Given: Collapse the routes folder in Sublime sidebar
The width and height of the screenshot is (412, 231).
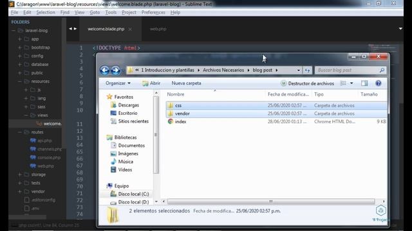Looking at the screenshot, I should click(x=20, y=132).
